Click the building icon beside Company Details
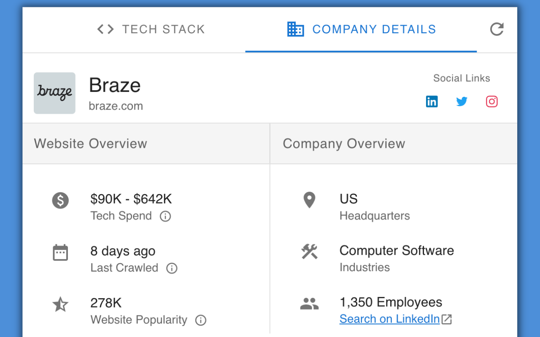This screenshot has height=337, width=540. (x=295, y=29)
